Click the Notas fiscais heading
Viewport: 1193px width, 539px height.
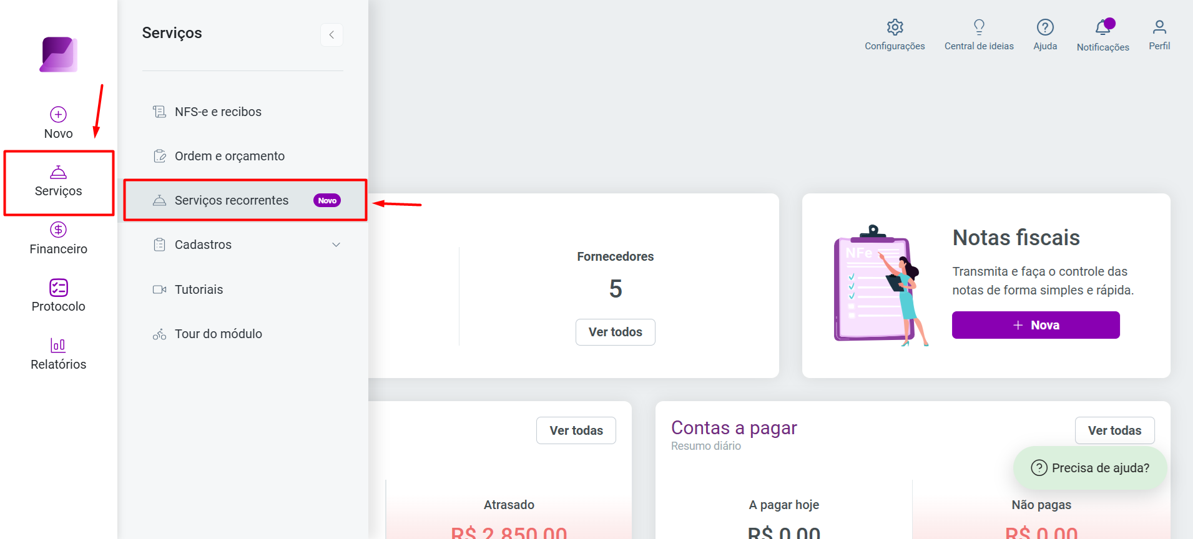[1016, 238]
